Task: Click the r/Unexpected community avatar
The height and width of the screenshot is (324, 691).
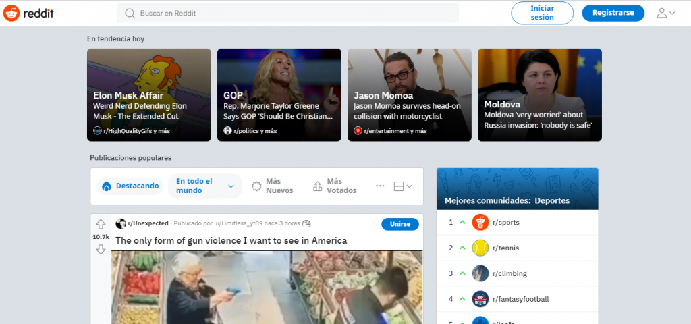Action: click(121, 223)
